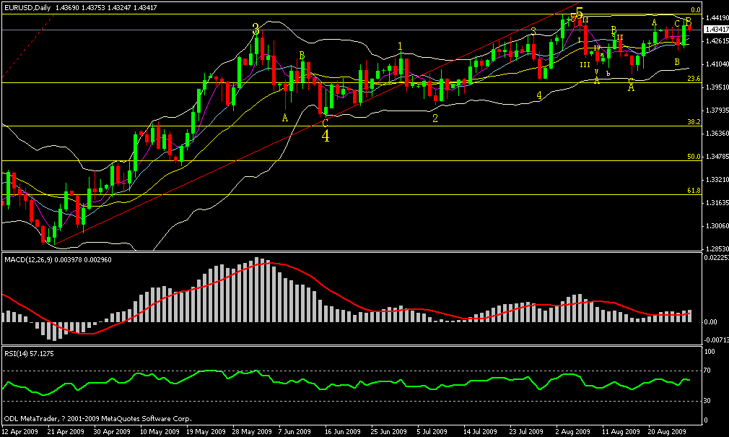Click the MACD 0.00 scale value
The image size is (729, 437).
(x=711, y=322)
